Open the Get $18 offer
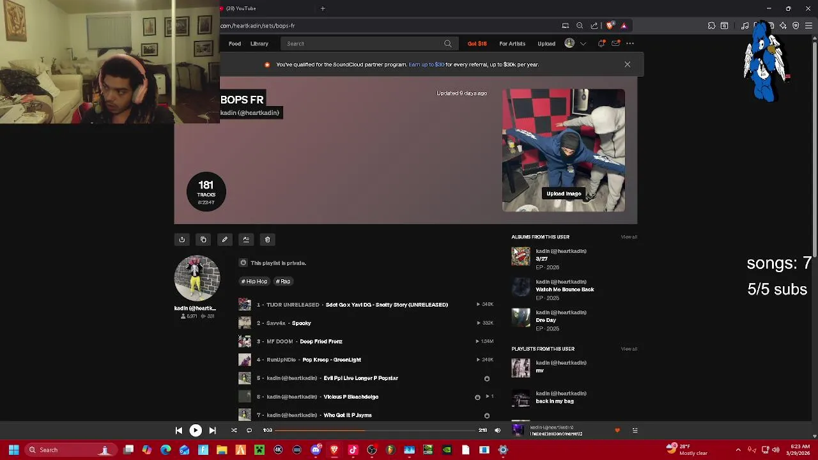The width and height of the screenshot is (818, 460). click(477, 43)
